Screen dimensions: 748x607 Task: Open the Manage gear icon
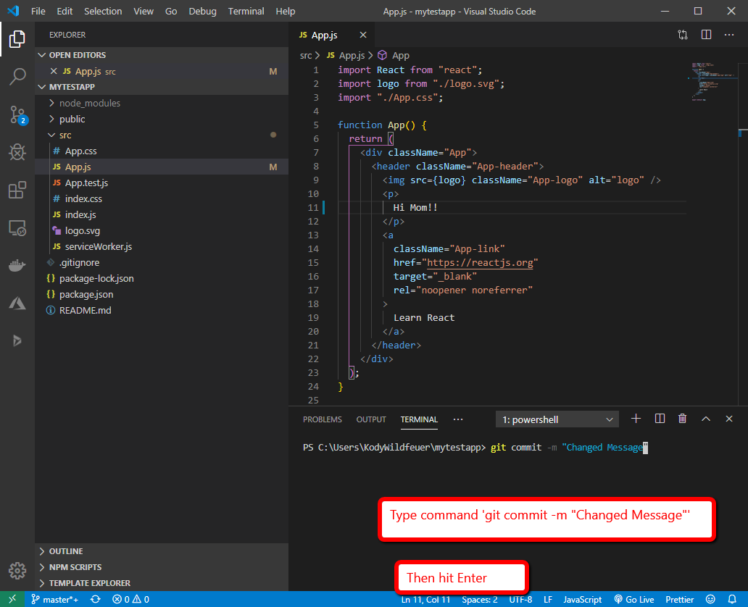pyautogui.click(x=17, y=570)
